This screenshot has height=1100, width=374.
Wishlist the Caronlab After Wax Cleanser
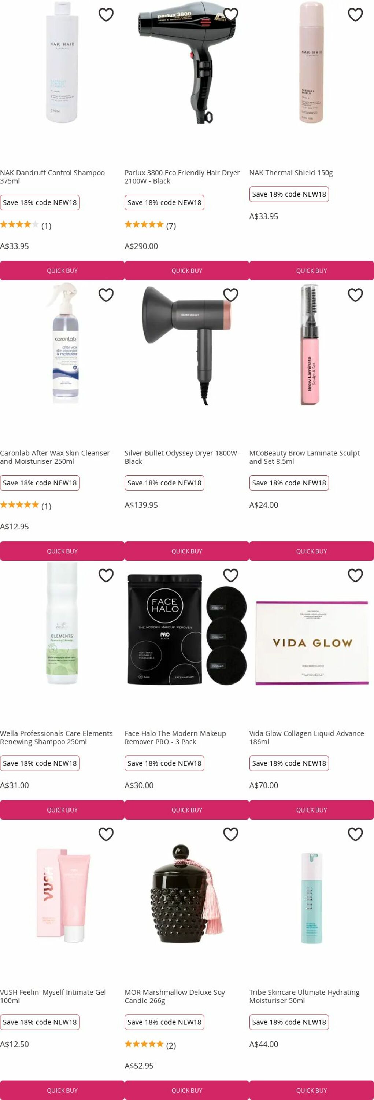coord(106,295)
